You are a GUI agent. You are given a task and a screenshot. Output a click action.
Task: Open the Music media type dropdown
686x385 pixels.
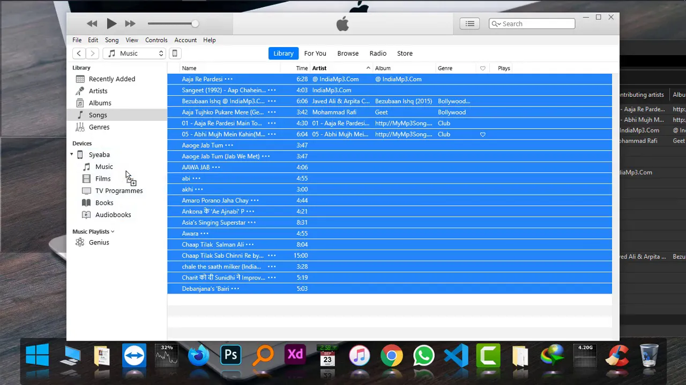pyautogui.click(x=134, y=53)
